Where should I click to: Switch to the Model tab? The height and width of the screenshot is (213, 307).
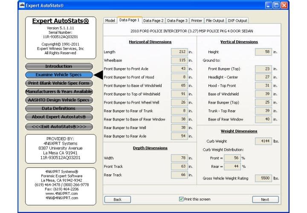[x=110, y=20]
